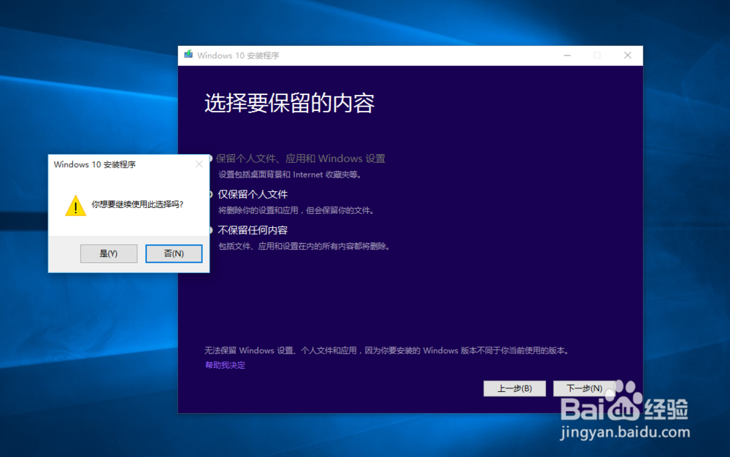Minimize the Windows 10 安装程序 main window

click(567, 55)
